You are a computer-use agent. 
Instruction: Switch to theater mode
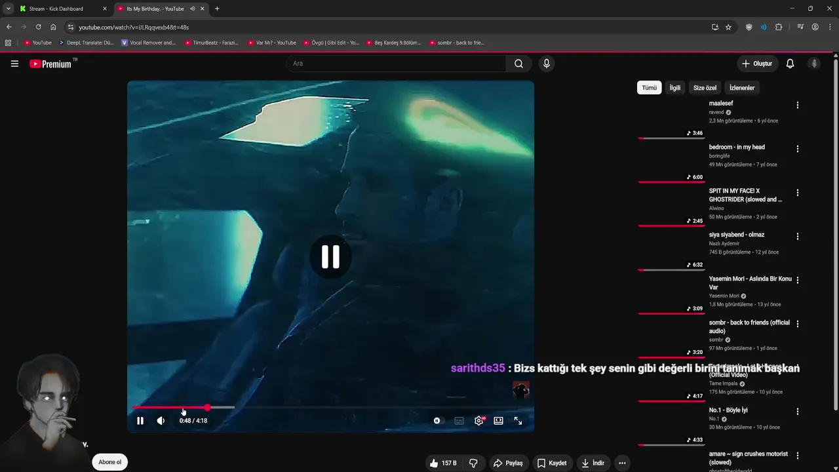pyautogui.click(x=498, y=421)
